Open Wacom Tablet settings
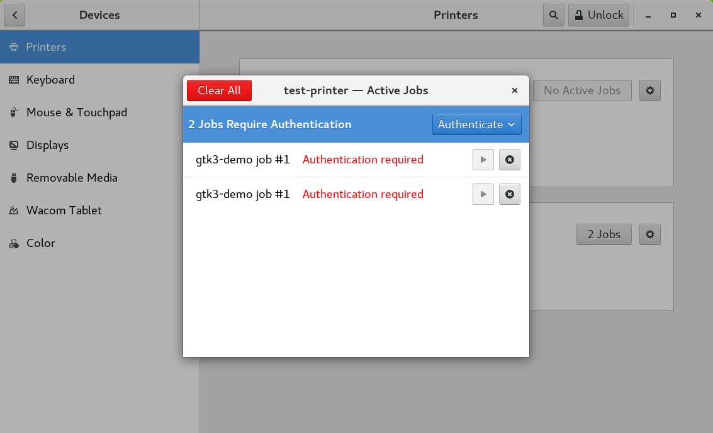Viewport: 713px width, 433px height. coord(99,211)
